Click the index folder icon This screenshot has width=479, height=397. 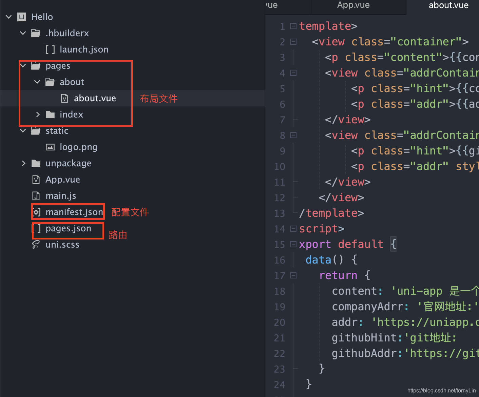tap(50, 114)
